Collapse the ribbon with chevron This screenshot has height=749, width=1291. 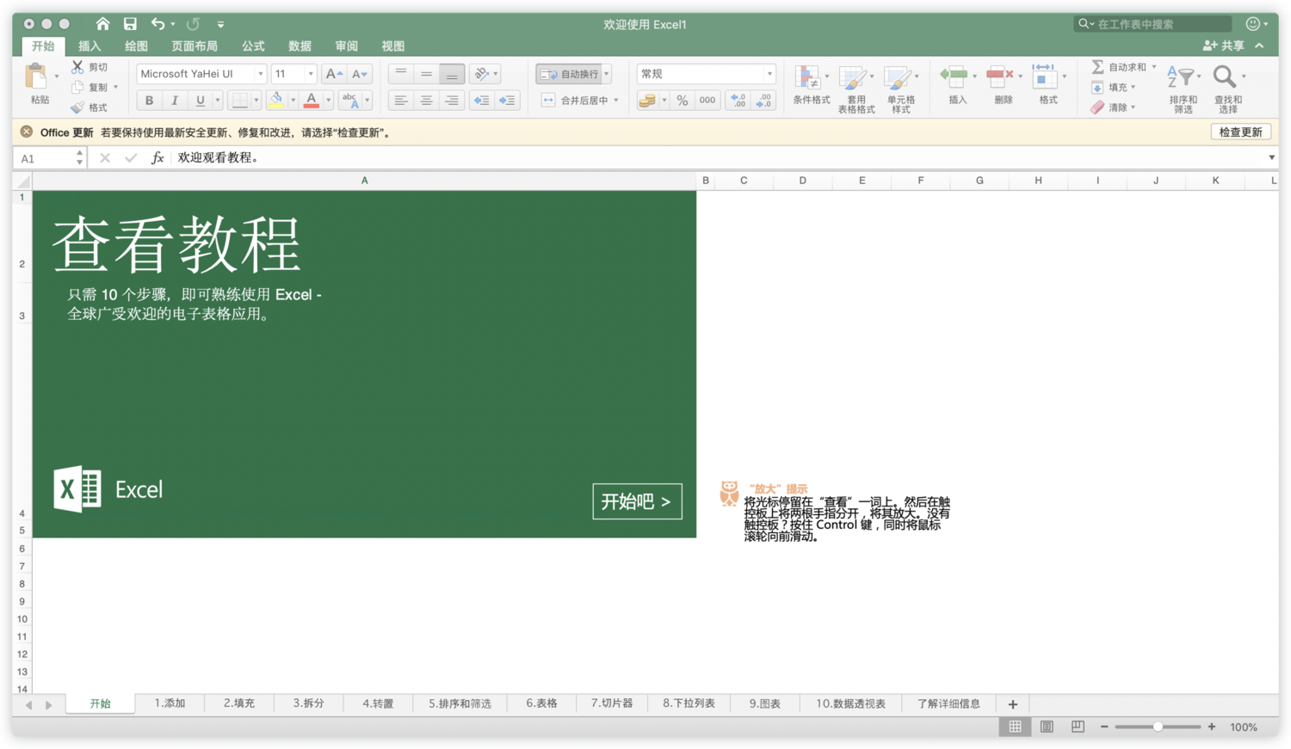coord(1259,46)
